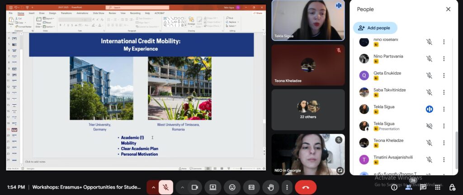
Task: Click the Add people button
Action: tap(375, 28)
